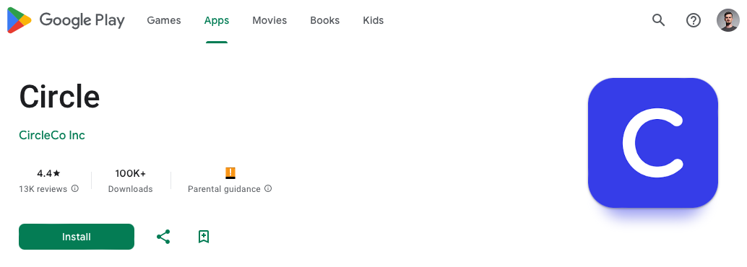Open search with the magnifying glass icon

tap(658, 20)
